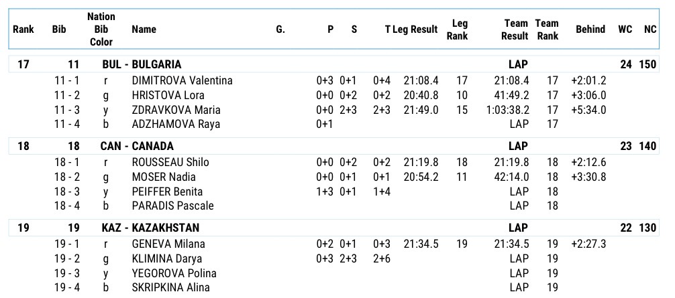
Task: Select the Behind column header
Action: (x=590, y=29)
